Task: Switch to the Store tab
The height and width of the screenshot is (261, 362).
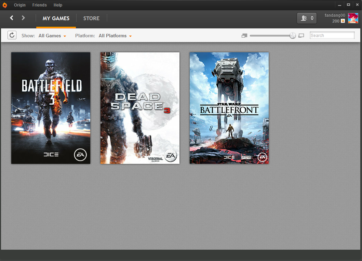Action: pos(91,18)
